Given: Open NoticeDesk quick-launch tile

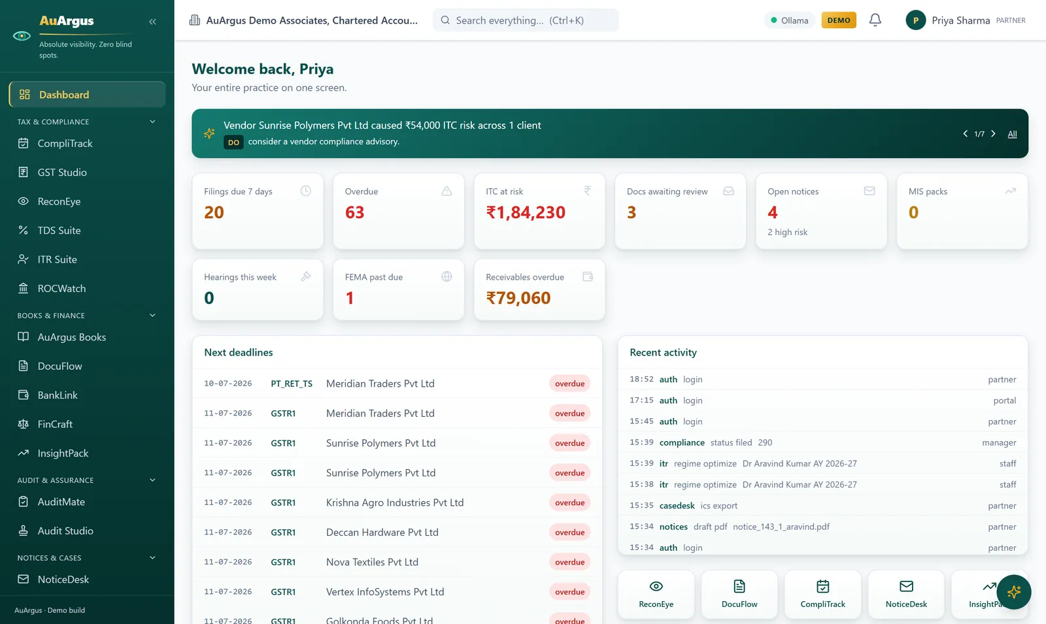Looking at the screenshot, I should (x=906, y=595).
